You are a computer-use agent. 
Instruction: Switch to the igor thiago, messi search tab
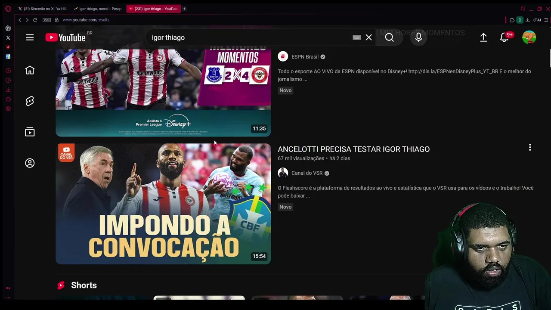98,9
